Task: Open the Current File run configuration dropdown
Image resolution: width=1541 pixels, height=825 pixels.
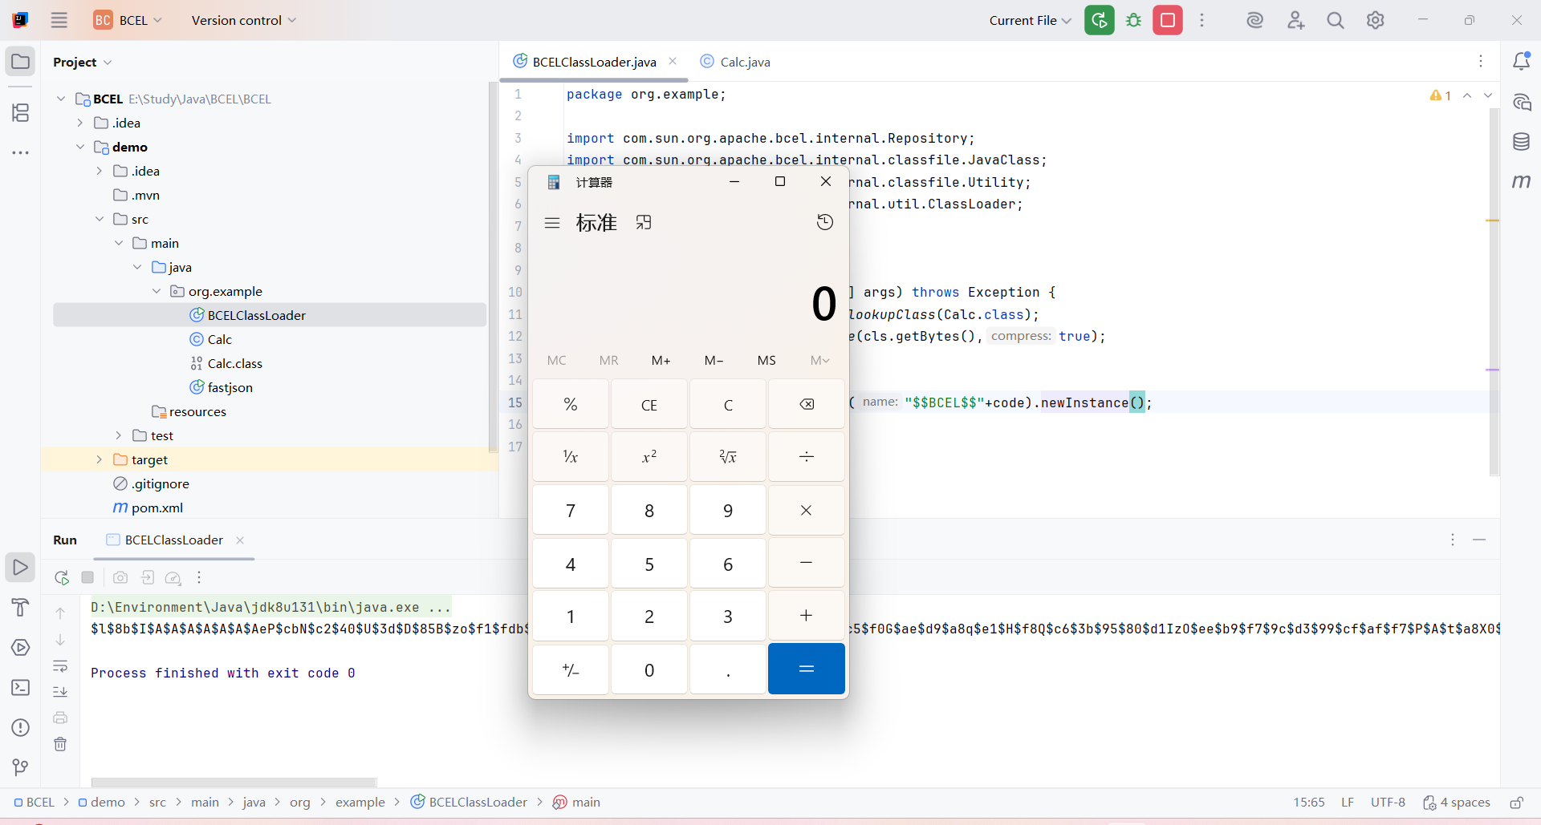Action: coord(1030,20)
